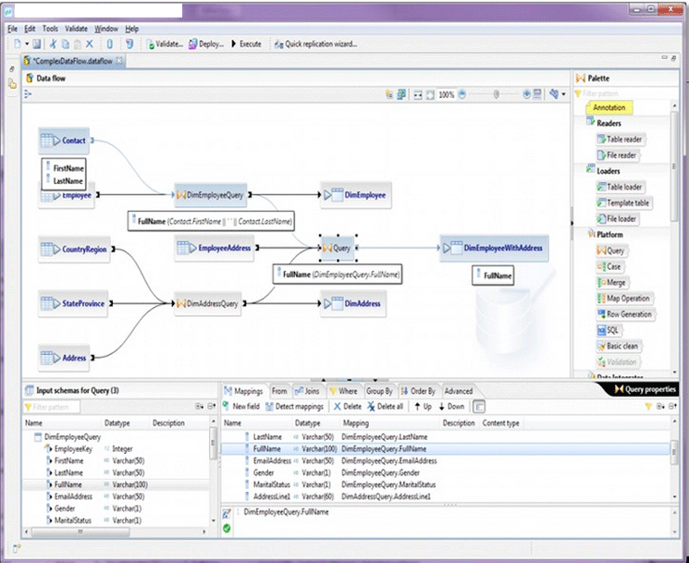Click the zoom out button left of slider
The height and width of the screenshot is (563, 689).
[461, 94]
